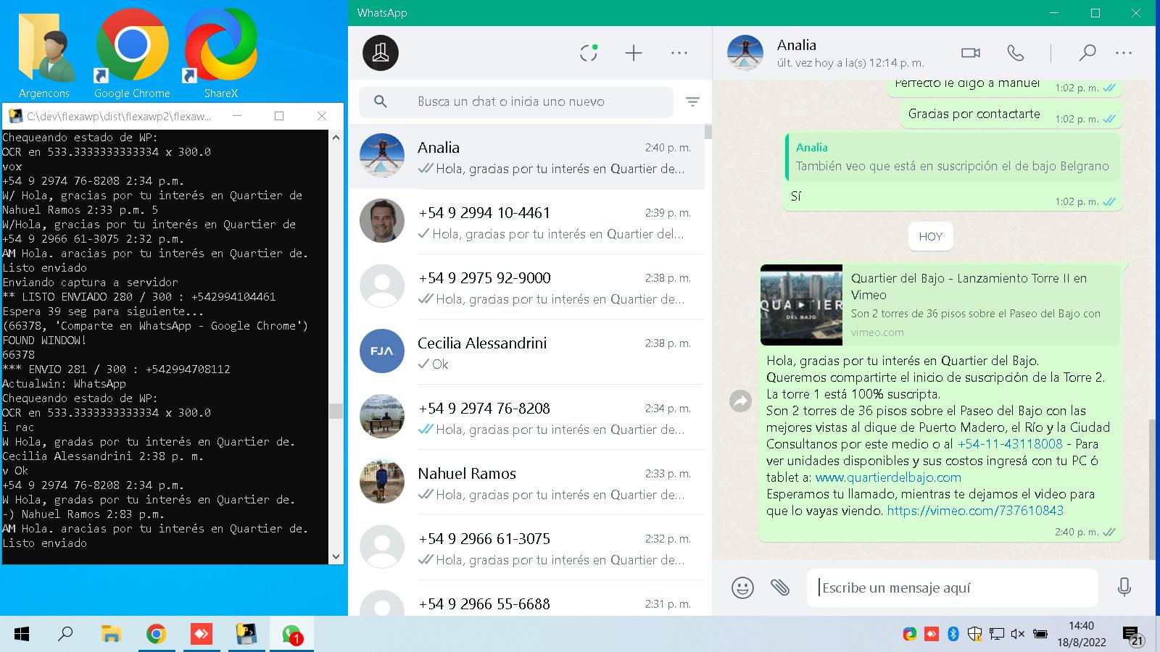This screenshot has width=1160, height=652.
Task: Open the emoji picker
Action: click(x=742, y=587)
